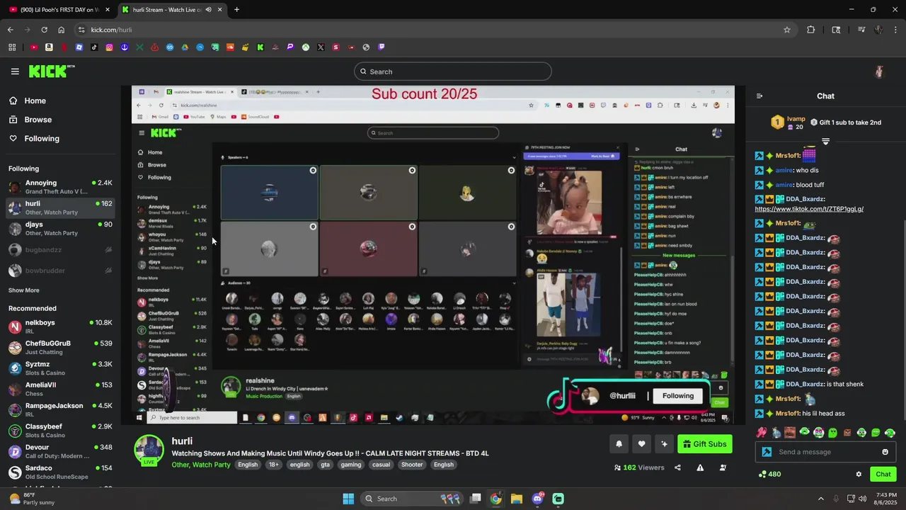Open the Instagram bookmark
Screen dimensions: 906x510
click(x=109, y=47)
